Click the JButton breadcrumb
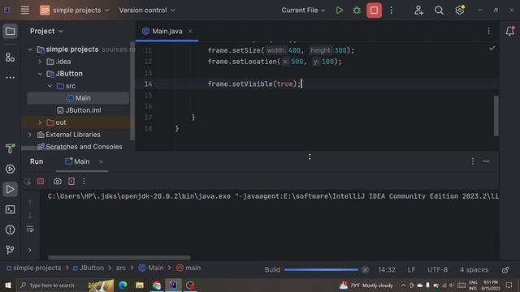 point(89,268)
